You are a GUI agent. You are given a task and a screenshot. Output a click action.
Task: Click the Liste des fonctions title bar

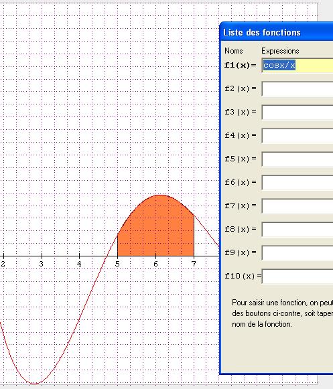coord(276,31)
